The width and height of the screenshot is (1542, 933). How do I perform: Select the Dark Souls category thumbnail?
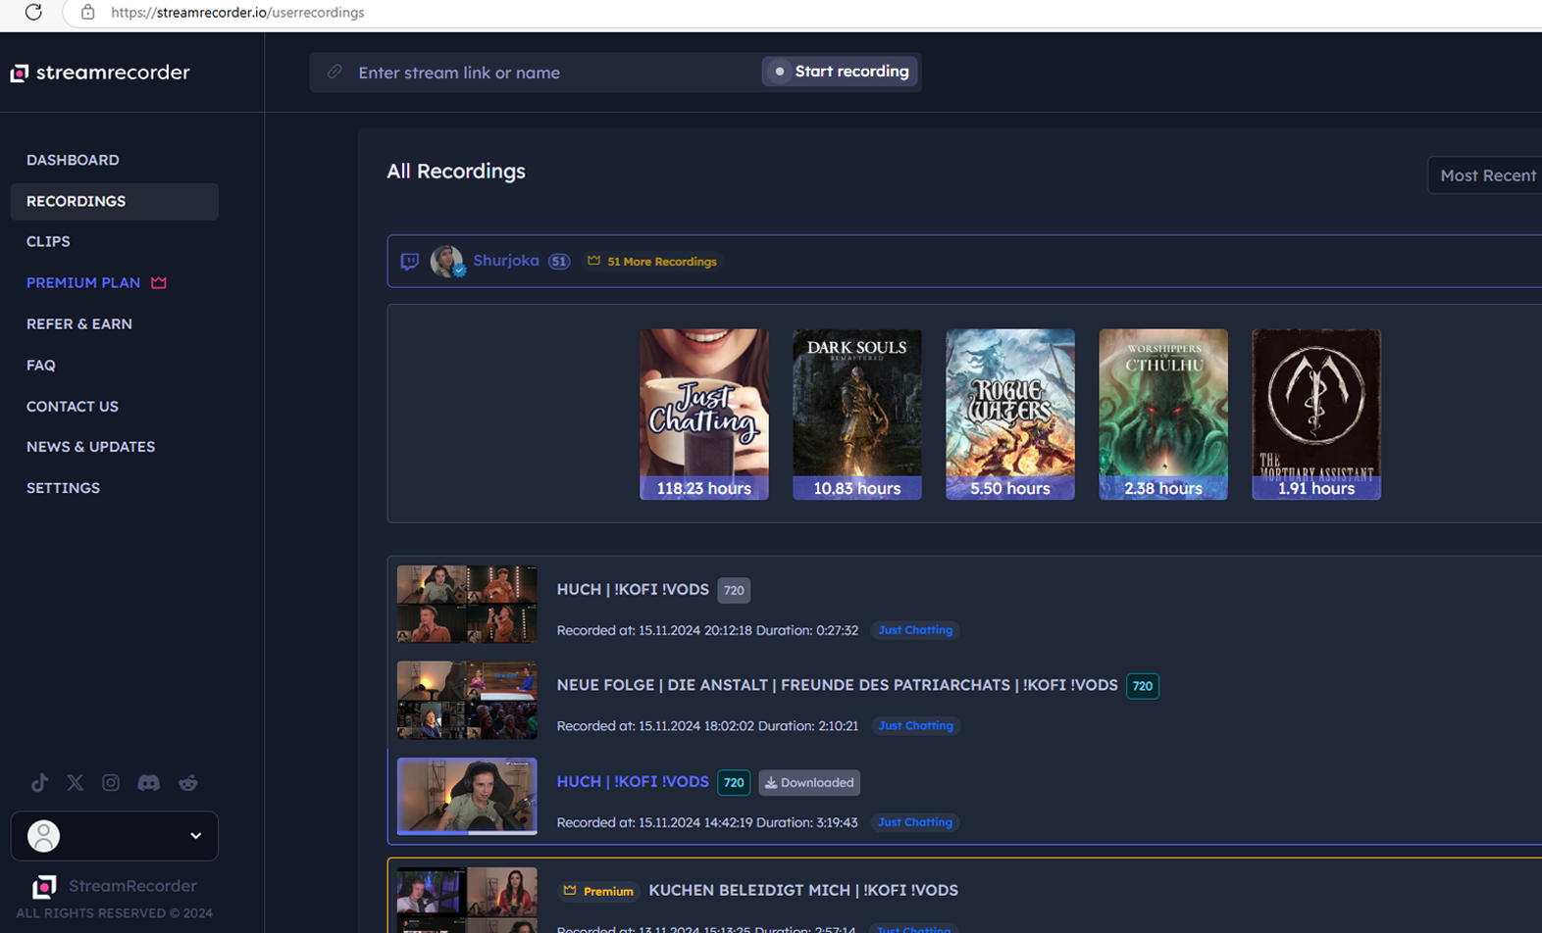[x=856, y=414]
